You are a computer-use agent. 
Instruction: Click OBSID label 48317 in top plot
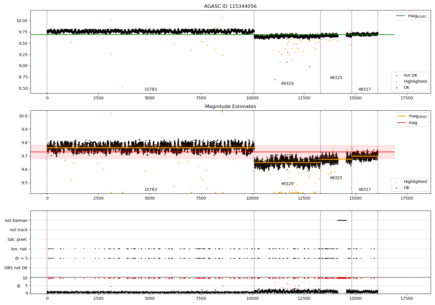[x=365, y=89]
